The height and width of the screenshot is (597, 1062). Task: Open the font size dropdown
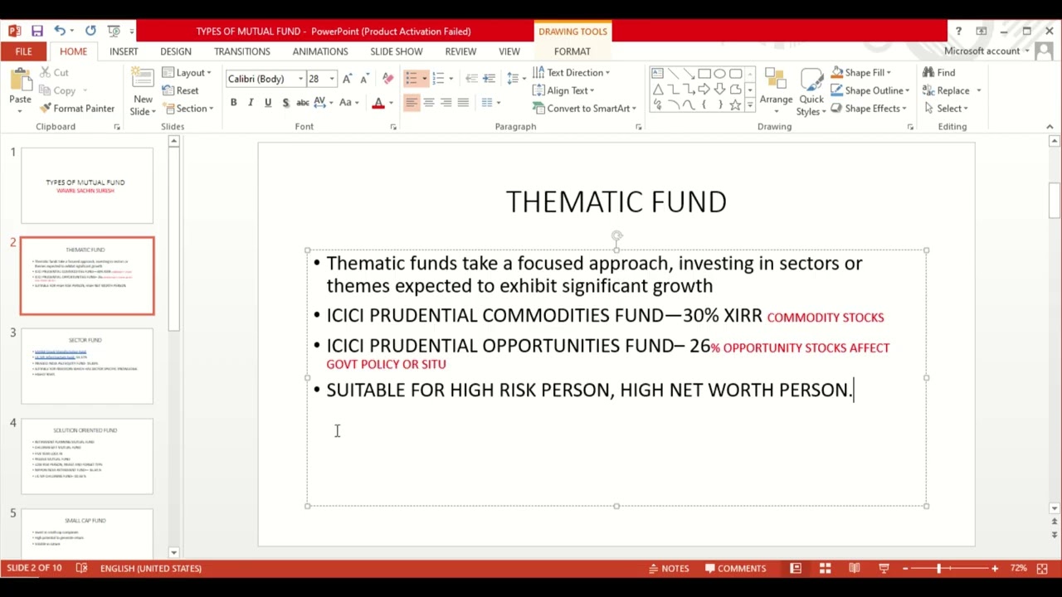pyautogui.click(x=332, y=79)
